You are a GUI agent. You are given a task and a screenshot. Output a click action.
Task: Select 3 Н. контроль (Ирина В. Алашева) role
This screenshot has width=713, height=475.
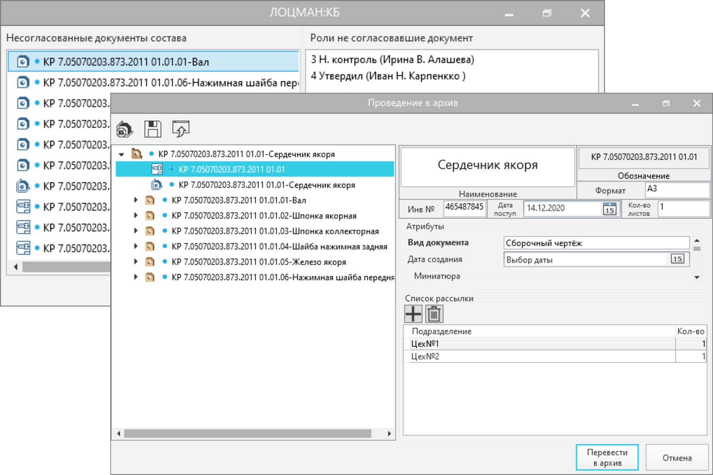pyautogui.click(x=392, y=60)
